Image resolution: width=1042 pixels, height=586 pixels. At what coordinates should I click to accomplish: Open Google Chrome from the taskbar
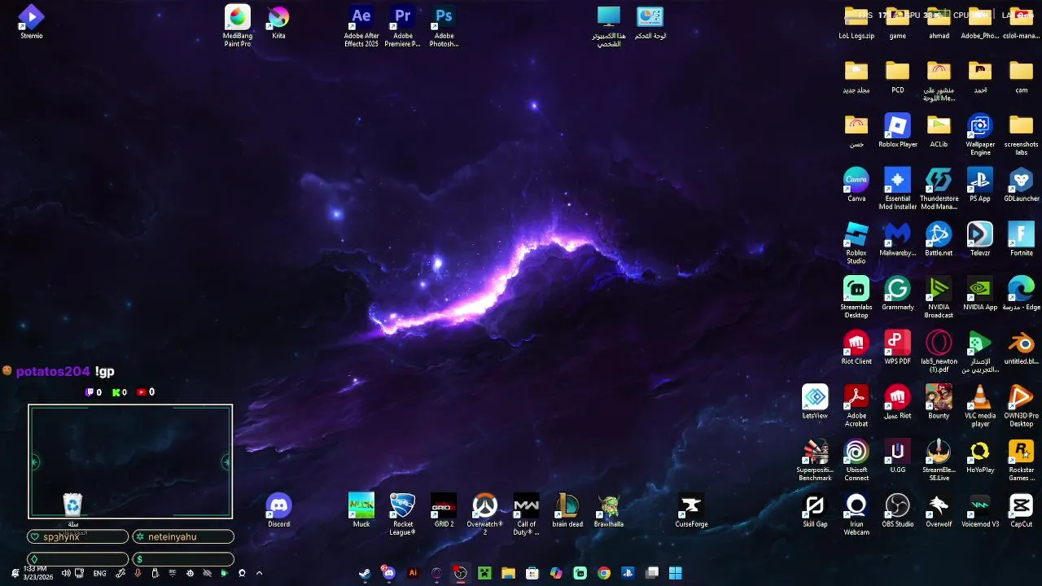(604, 573)
